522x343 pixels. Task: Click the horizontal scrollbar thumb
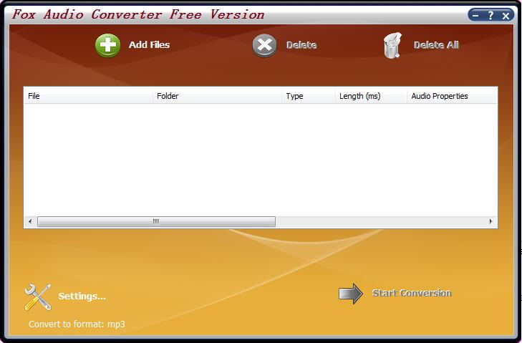[x=156, y=221]
